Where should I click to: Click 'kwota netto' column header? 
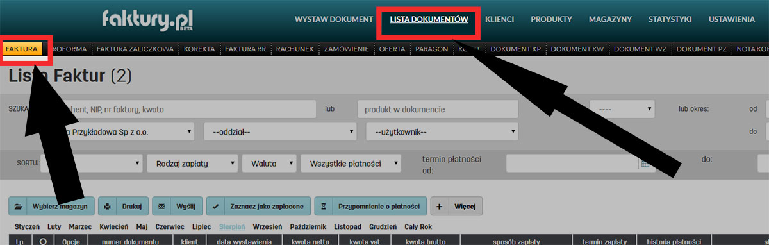point(310,242)
